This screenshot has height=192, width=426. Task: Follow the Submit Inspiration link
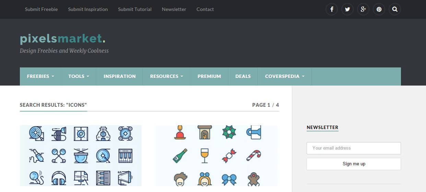[88, 9]
